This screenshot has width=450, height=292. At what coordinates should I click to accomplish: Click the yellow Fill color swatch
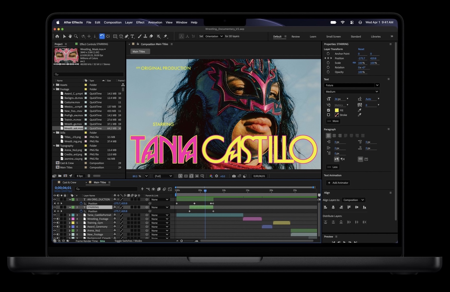coord(337,110)
